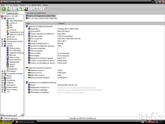
Task: Select PCI: S3 Trio64 V2/DX/GX device
Action: pyautogui.click(x=42, y=18)
